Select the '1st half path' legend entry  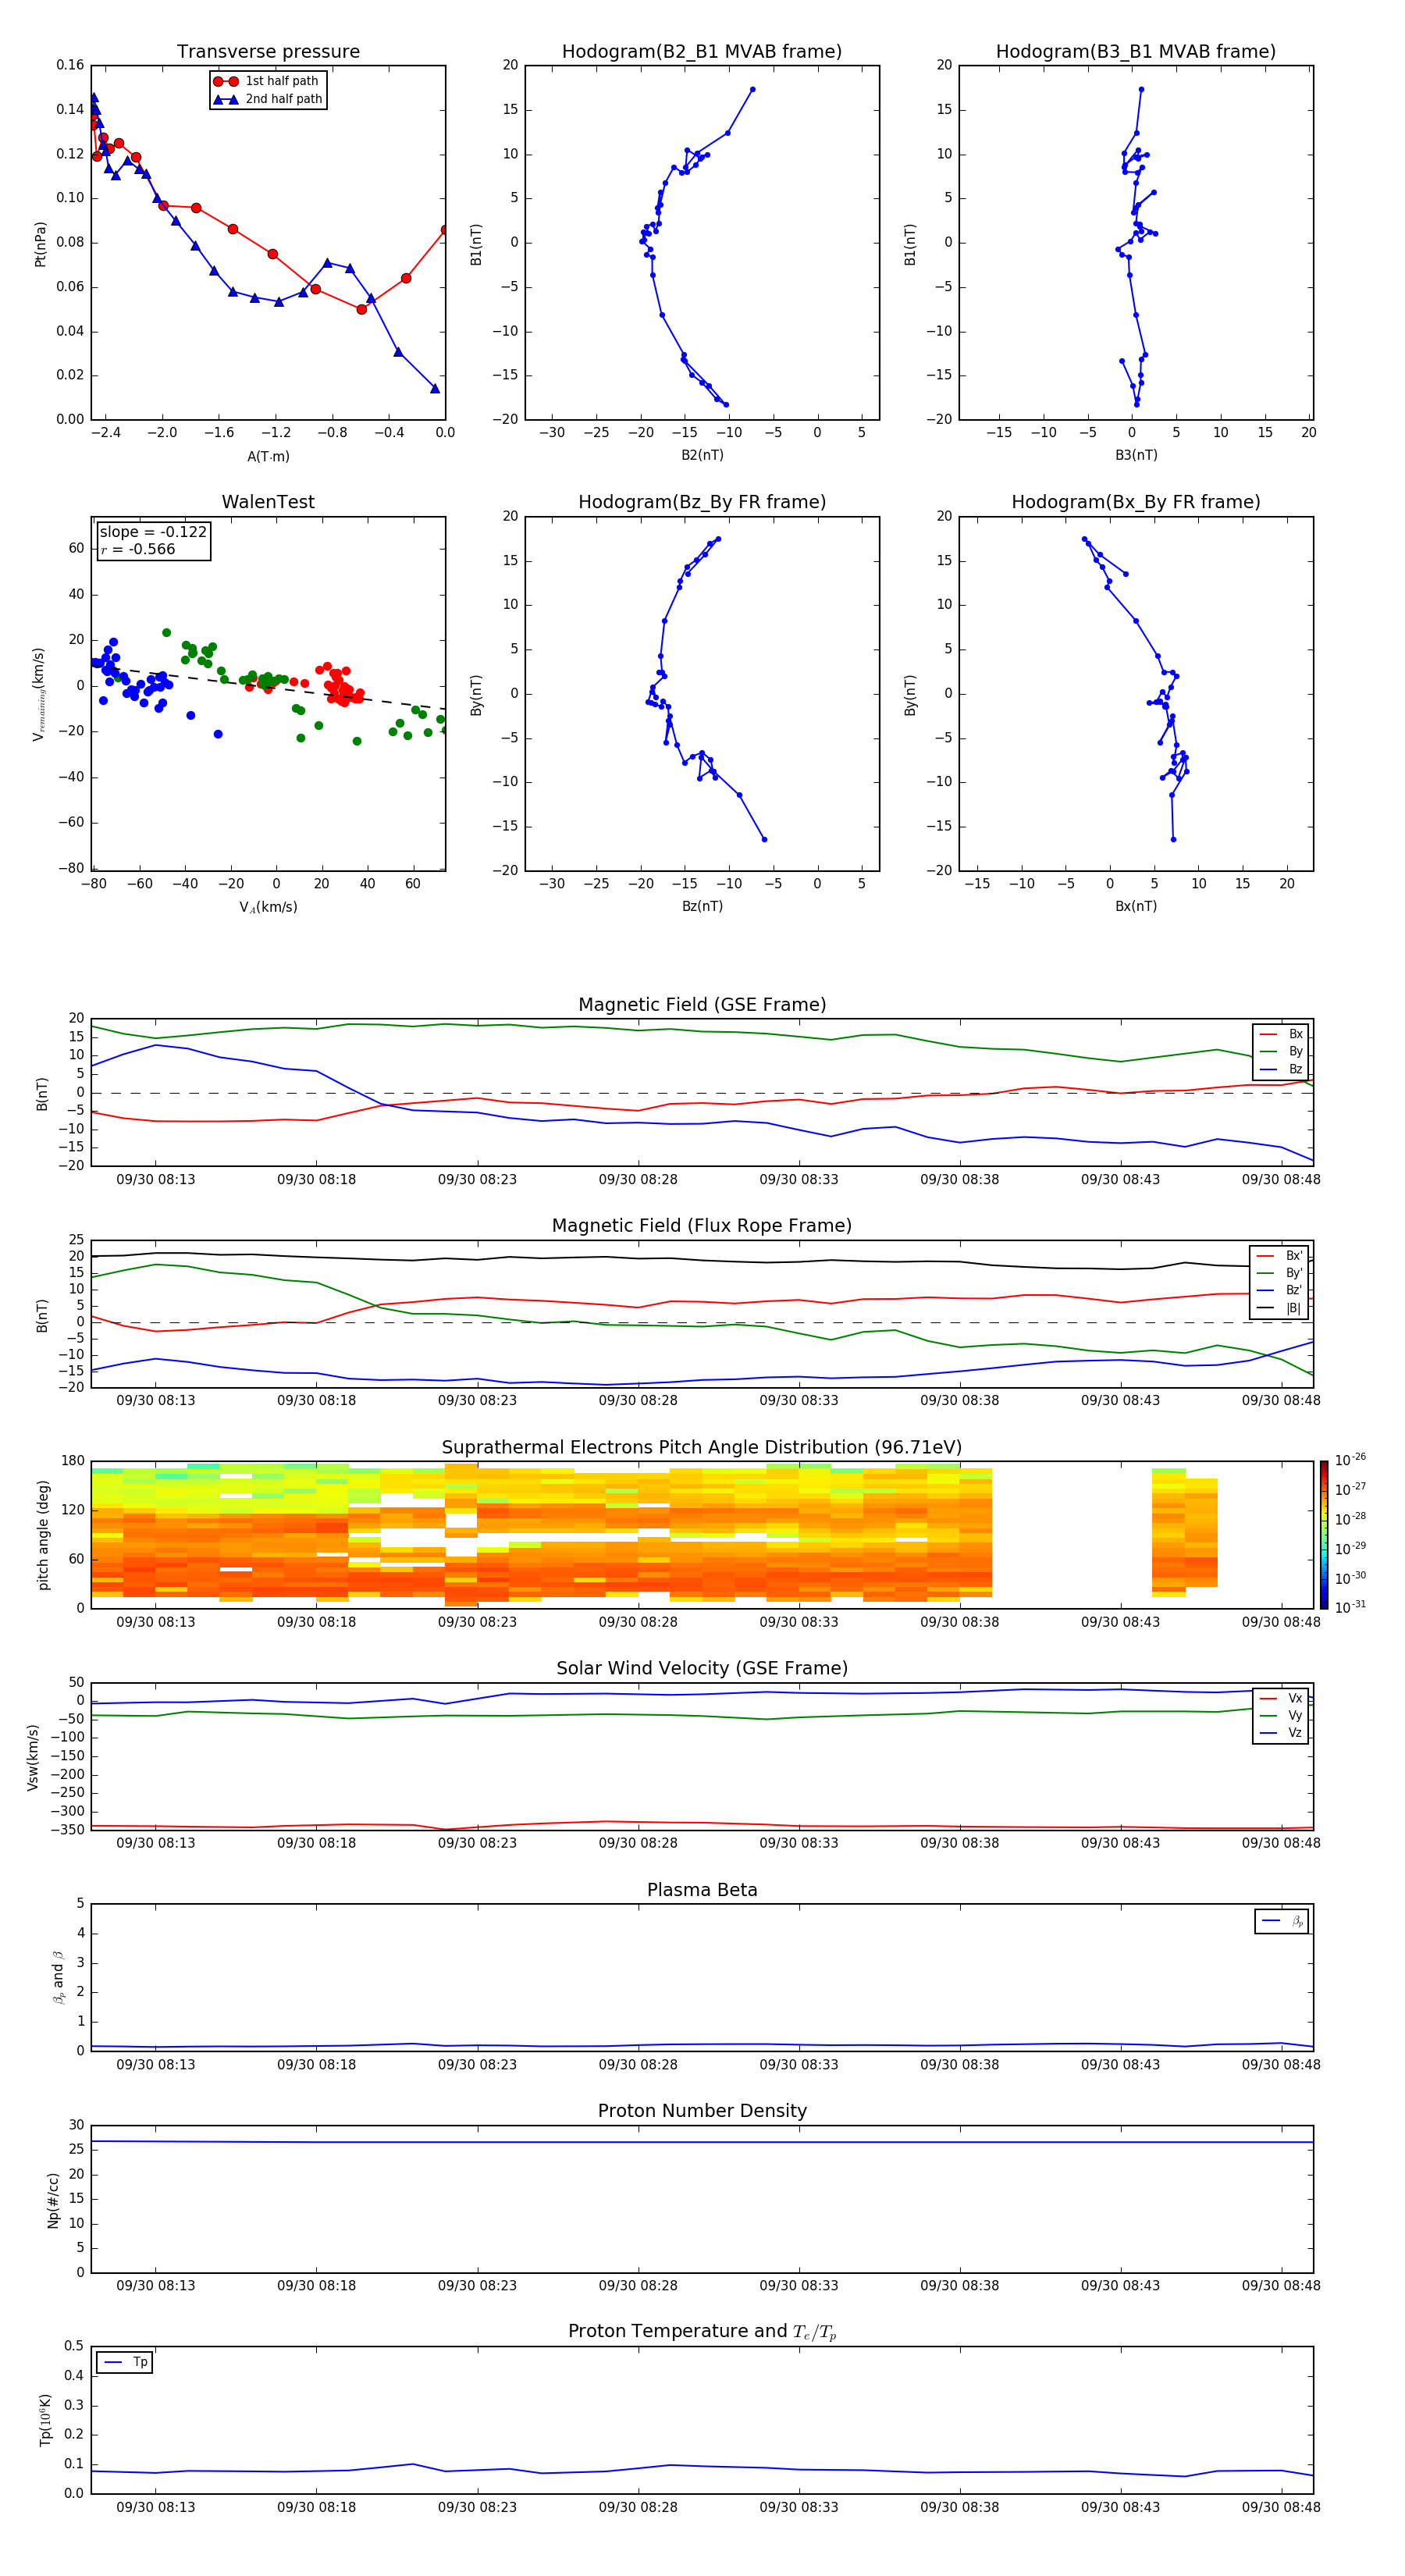267,81
